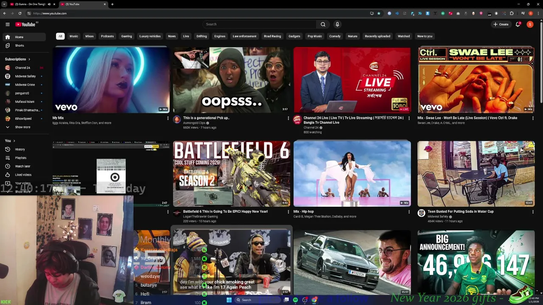Play the Battlefield 6 video thumbnail
The width and height of the screenshot is (543, 305).
[232, 174]
